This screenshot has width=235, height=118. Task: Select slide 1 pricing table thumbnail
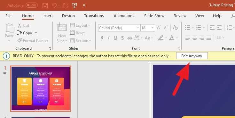pyautogui.click(x=41, y=89)
